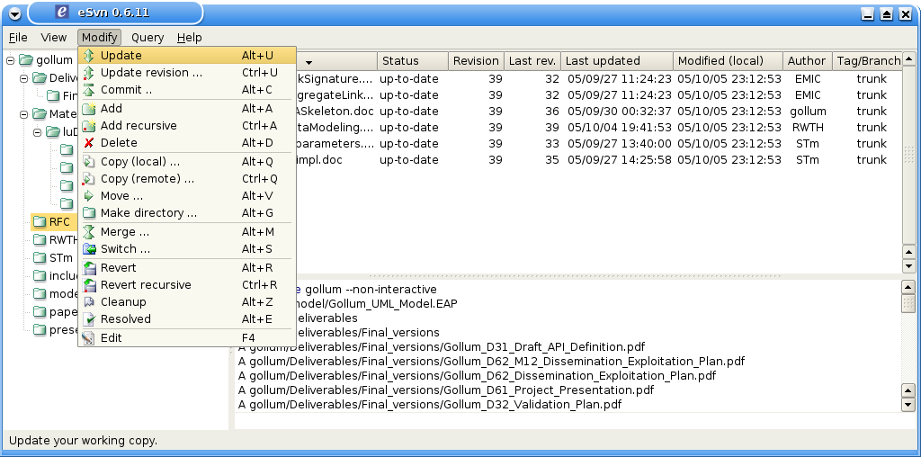Collapse the Materials folder expander
921x457 pixels.
pos(24,114)
